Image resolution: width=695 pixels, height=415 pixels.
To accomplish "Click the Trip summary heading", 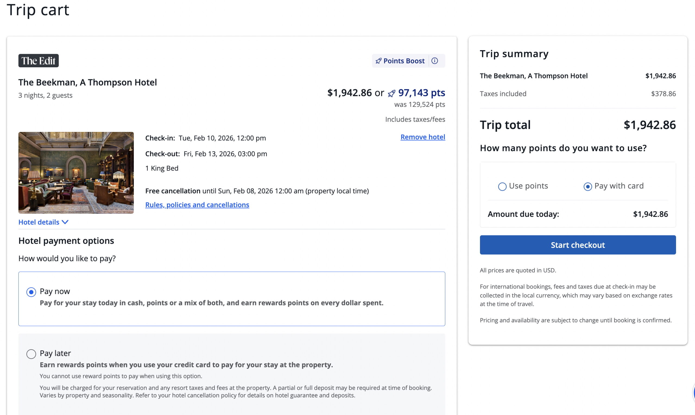I will [x=514, y=53].
